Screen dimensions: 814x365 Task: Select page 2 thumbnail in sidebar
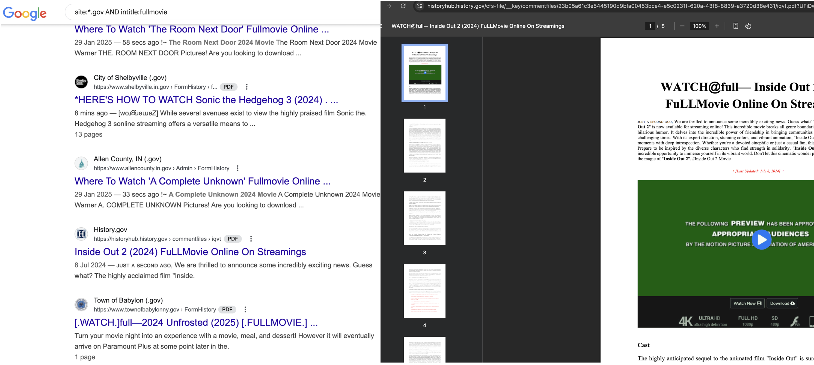point(424,146)
